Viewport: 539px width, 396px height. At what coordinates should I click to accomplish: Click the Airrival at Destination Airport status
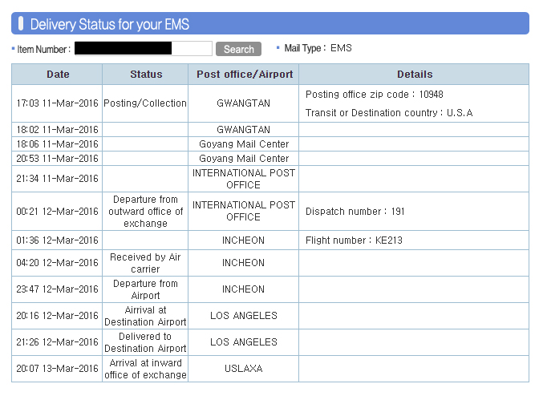(x=145, y=316)
